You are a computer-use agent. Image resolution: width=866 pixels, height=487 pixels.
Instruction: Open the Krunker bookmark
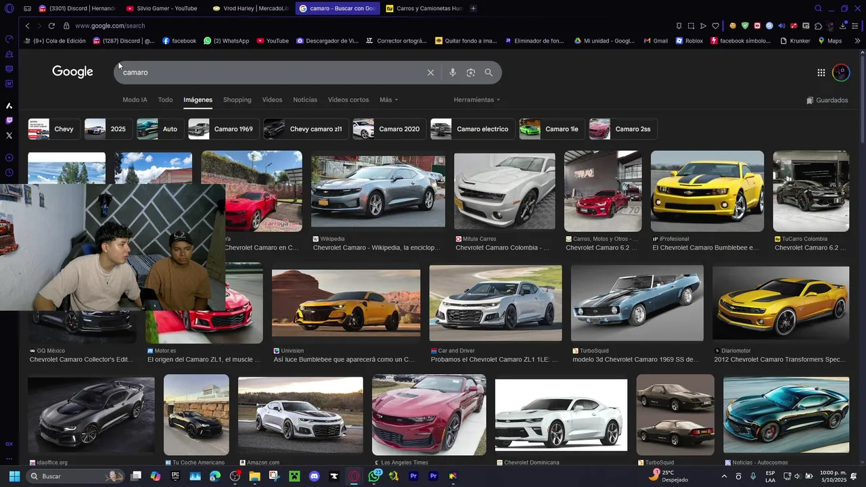tap(794, 41)
